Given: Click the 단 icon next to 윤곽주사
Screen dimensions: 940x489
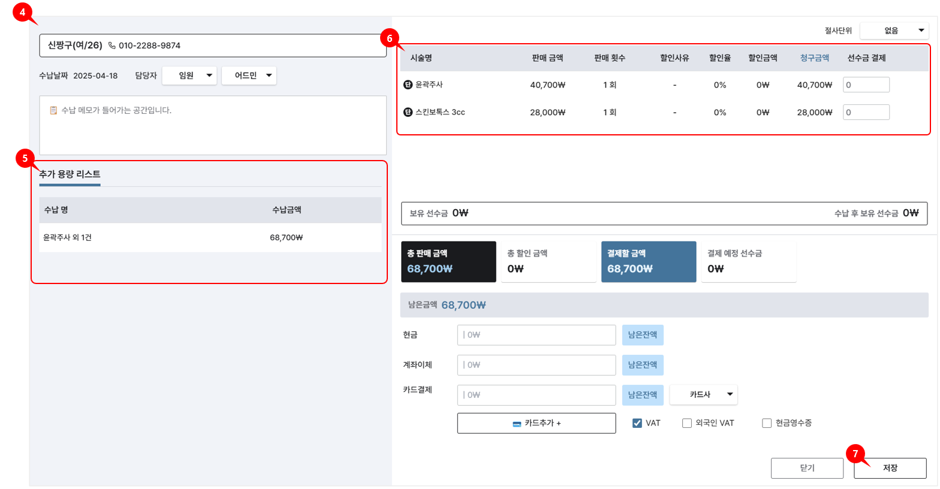Looking at the screenshot, I should tap(408, 84).
